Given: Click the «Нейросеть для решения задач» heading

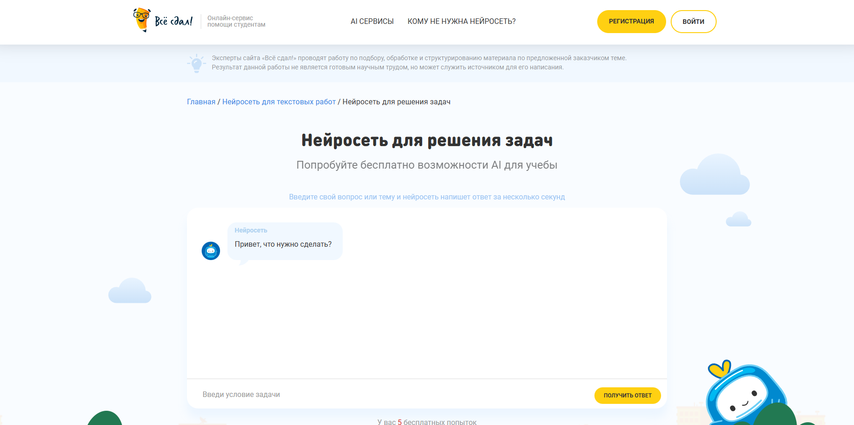Looking at the screenshot, I should pos(427,141).
